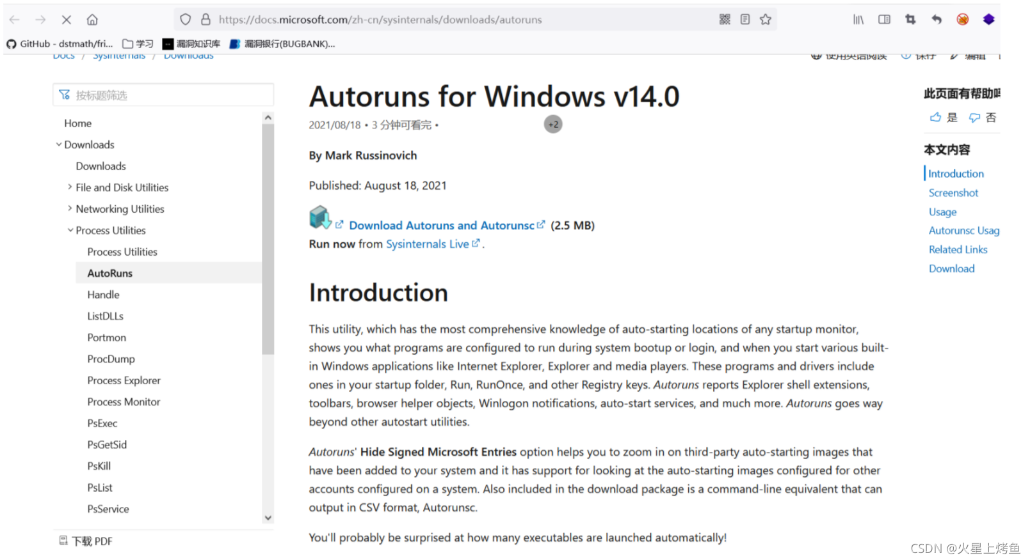
Task: Expand File and Disk Utilities
Action: (x=70, y=188)
